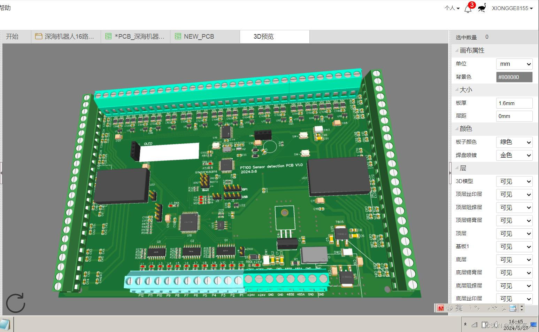The image size is (539, 332).
Task: Open the 底层阻焊层 visibility dropdown
Action: [x=514, y=286]
